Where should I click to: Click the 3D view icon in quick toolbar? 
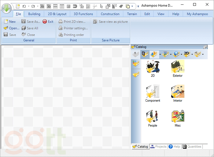click(x=49, y=6)
